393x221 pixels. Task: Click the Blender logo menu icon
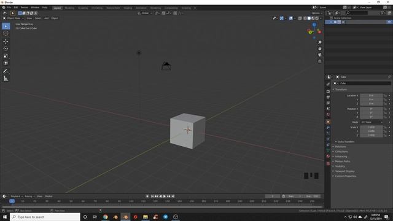click(x=4, y=7)
